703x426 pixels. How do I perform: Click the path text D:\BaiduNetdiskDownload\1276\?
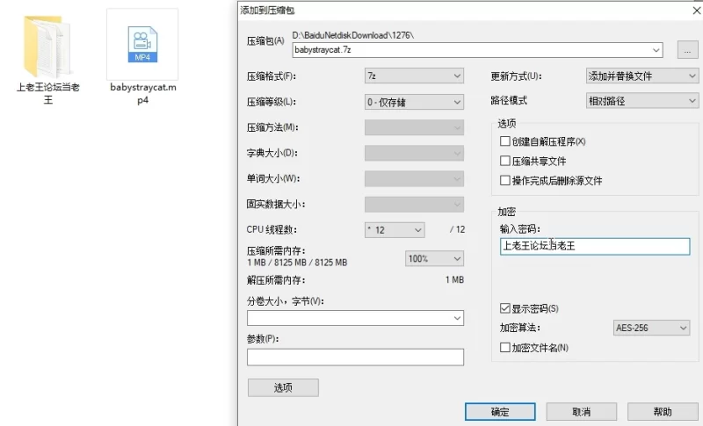[353, 35]
